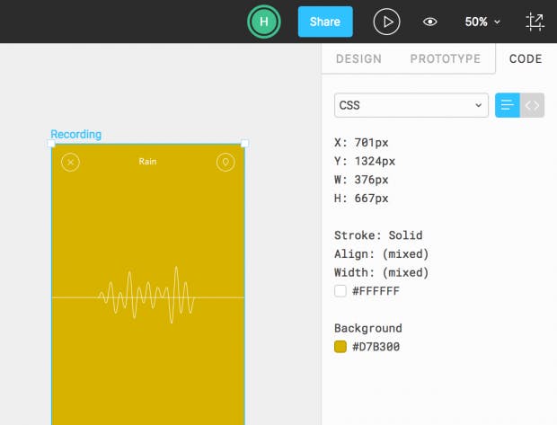Select the Recording frame label
Screen dimensions: 557x425
[76, 134]
